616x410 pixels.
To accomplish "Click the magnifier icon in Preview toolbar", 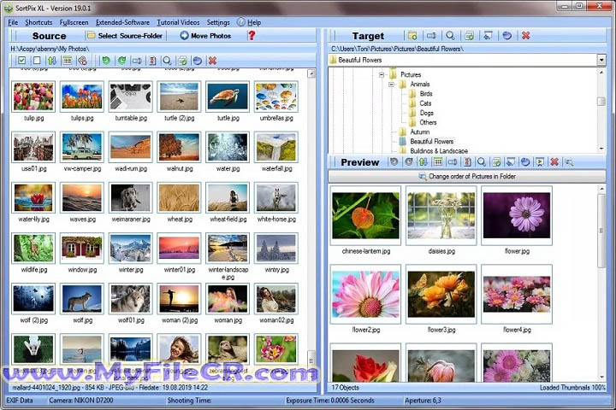I will [x=482, y=161].
